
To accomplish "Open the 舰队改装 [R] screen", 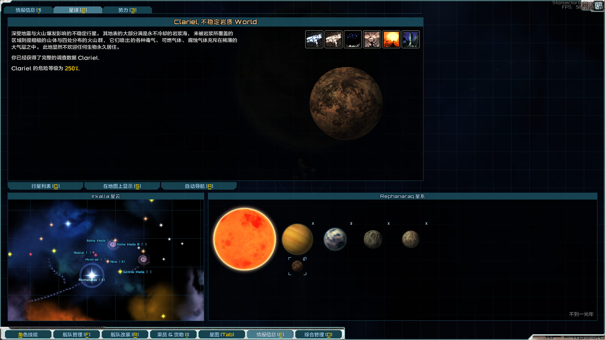I will tap(125, 334).
